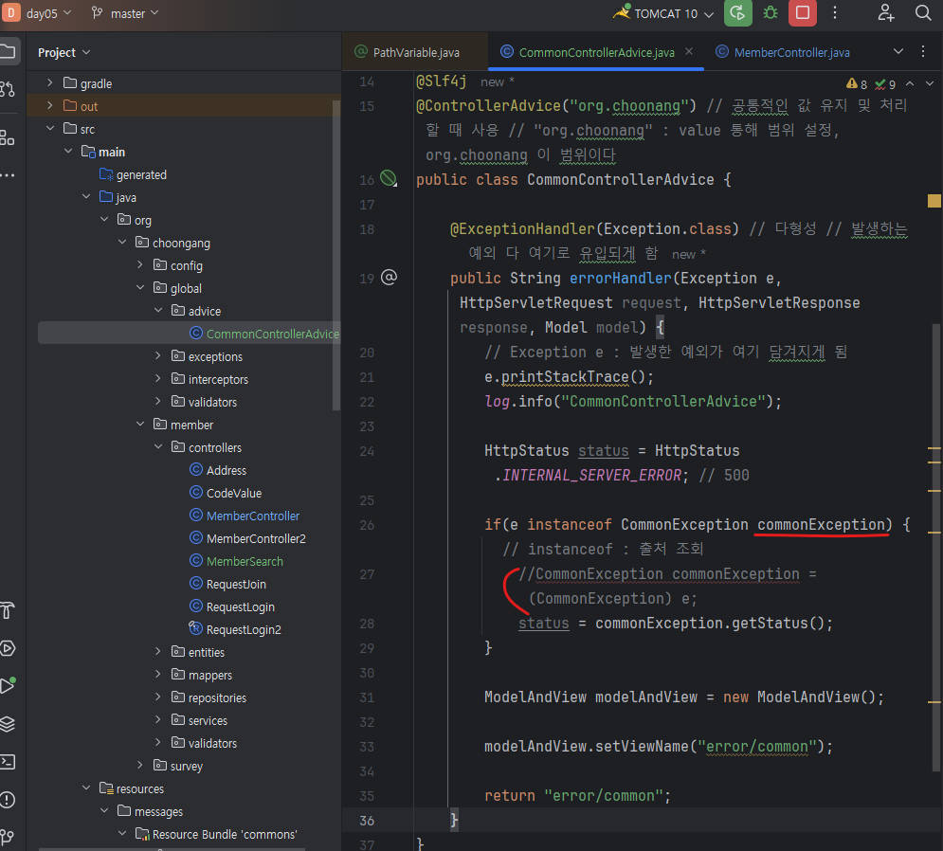Open editor tab options kebab menu
This screenshot has height=851, width=943.
point(923,52)
